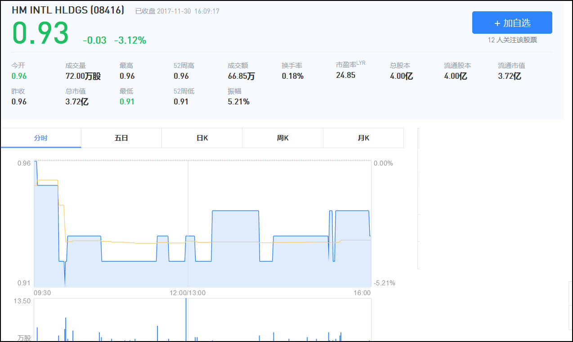Select the 日K daily candlestick tab
This screenshot has height=342, width=573.
coord(202,138)
